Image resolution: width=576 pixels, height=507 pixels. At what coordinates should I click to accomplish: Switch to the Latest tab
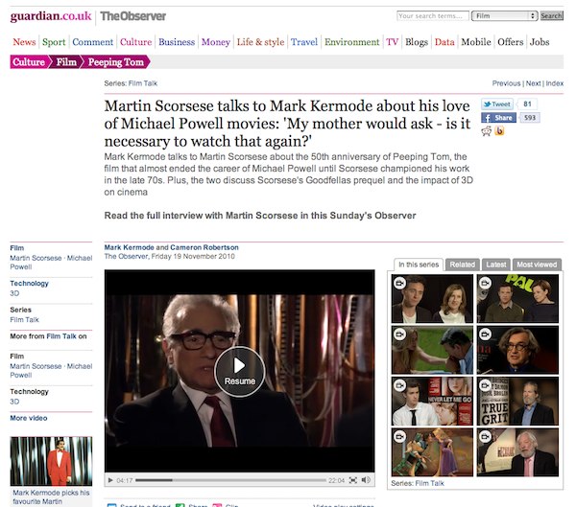click(x=496, y=265)
